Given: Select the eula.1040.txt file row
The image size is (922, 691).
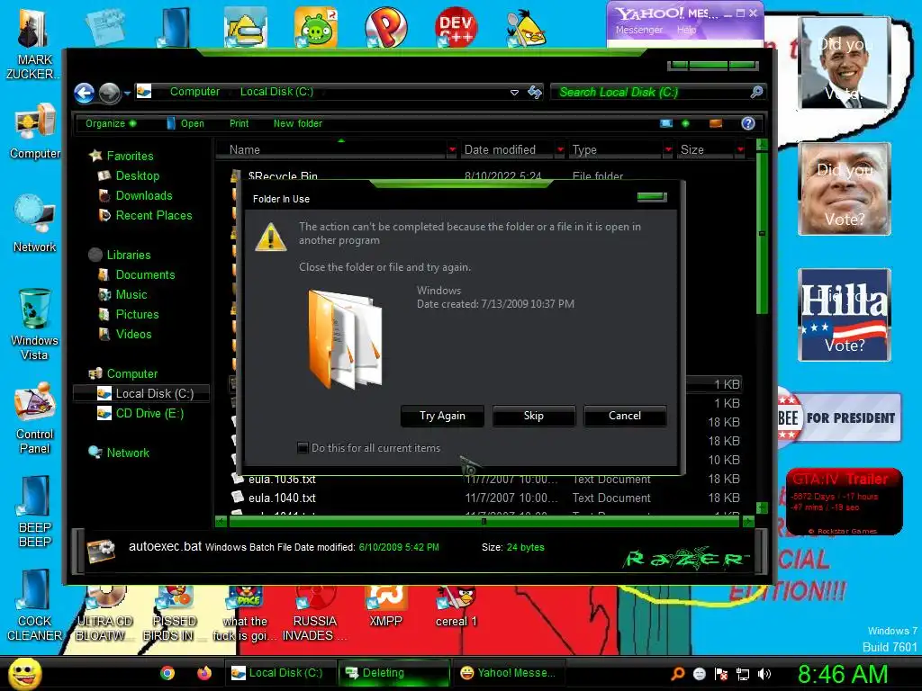Looking at the screenshot, I should [x=485, y=498].
